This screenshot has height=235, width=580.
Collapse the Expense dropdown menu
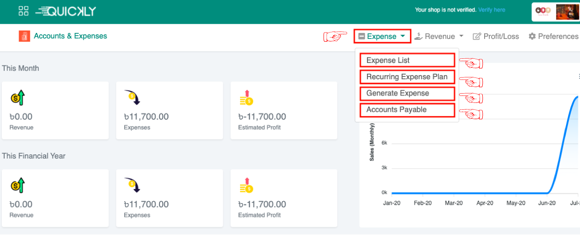(382, 36)
